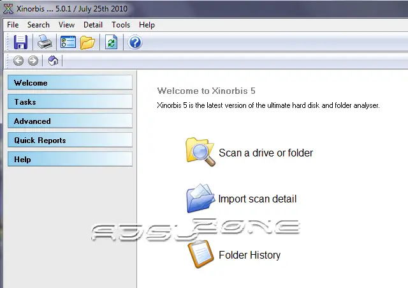Open the View menu

coord(66,25)
